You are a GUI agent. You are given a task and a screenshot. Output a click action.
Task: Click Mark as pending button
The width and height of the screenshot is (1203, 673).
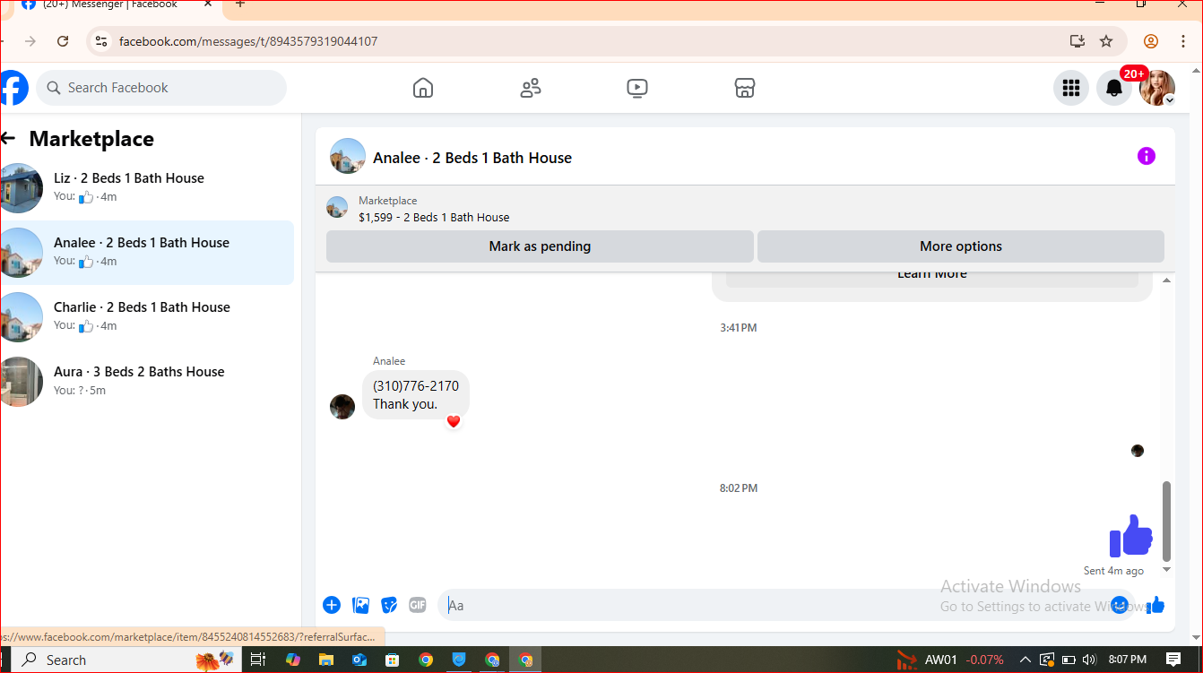(540, 246)
